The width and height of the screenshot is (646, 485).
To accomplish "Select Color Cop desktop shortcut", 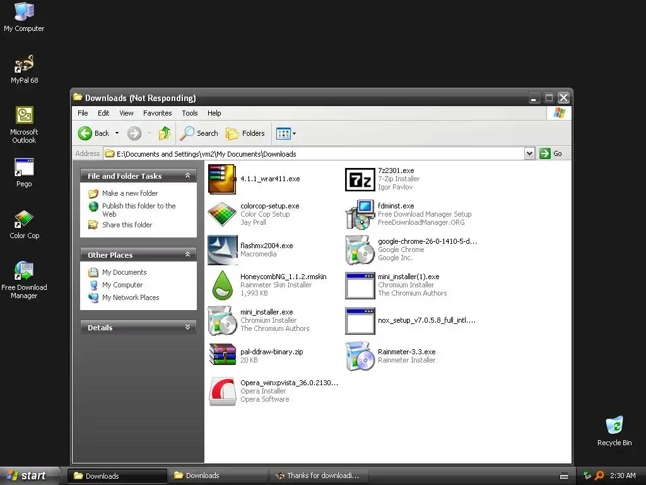I will click(x=24, y=225).
